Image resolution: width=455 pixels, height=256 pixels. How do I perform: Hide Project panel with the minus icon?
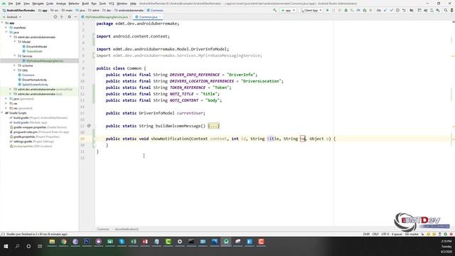tap(75, 17)
